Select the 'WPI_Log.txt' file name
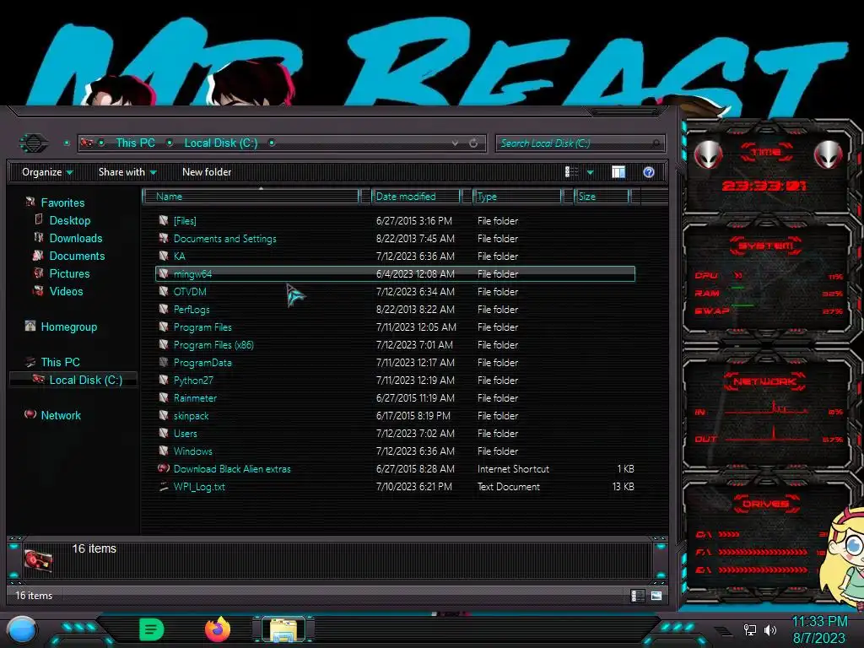This screenshot has width=864, height=648. tap(199, 487)
